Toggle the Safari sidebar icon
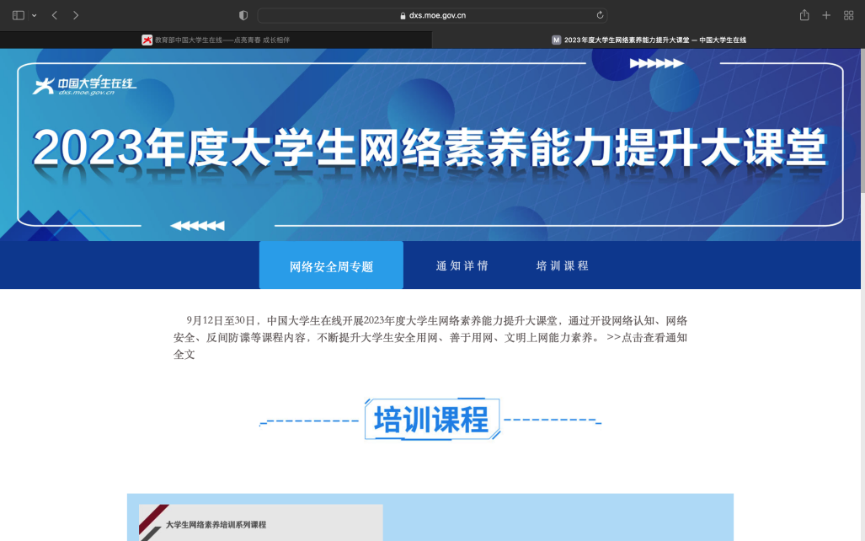Screen dimensions: 865x541 (19, 15)
